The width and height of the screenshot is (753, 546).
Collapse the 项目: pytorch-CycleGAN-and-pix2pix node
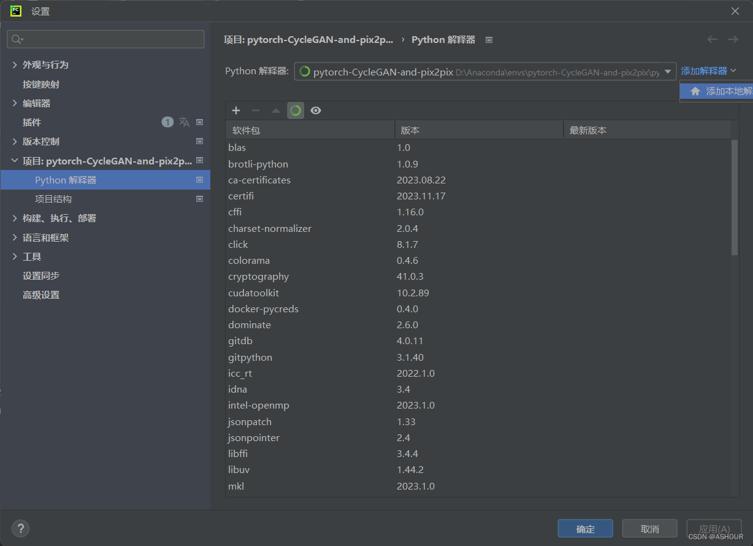point(15,161)
